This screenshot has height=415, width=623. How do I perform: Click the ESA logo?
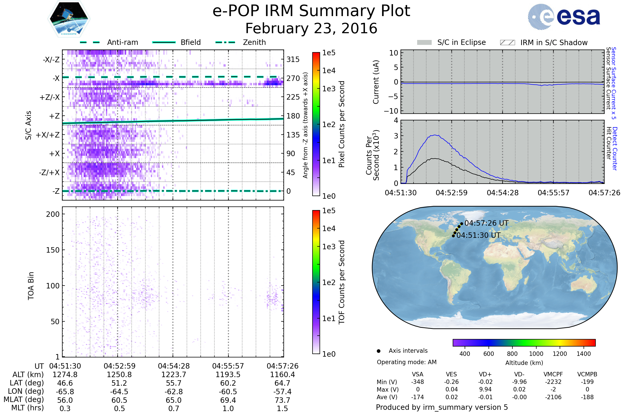coord(564,17)
